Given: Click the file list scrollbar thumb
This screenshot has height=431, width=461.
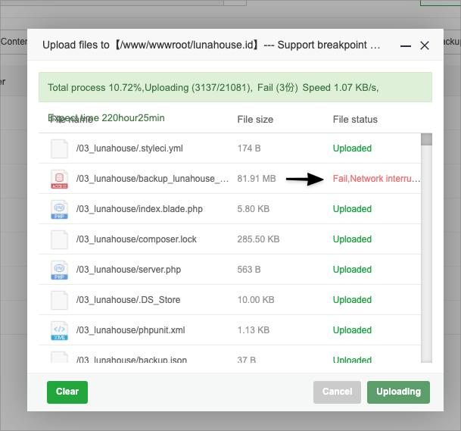Looking at the screenshot, I should pyautogui.click(x=426, y=139).
